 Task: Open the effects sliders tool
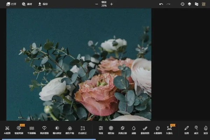(101, 130)
